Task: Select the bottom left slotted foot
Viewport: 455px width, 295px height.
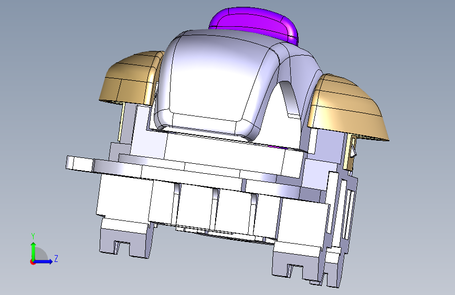Action: point(125,239)
